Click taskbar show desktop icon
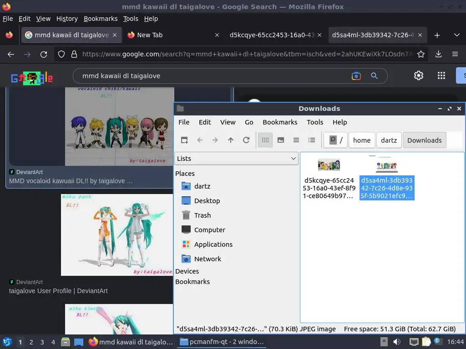 click(x=79, y=342)
